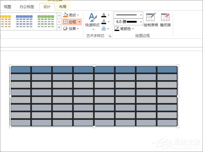Open the 效果 effects dropdown arrow

point(78,29)
